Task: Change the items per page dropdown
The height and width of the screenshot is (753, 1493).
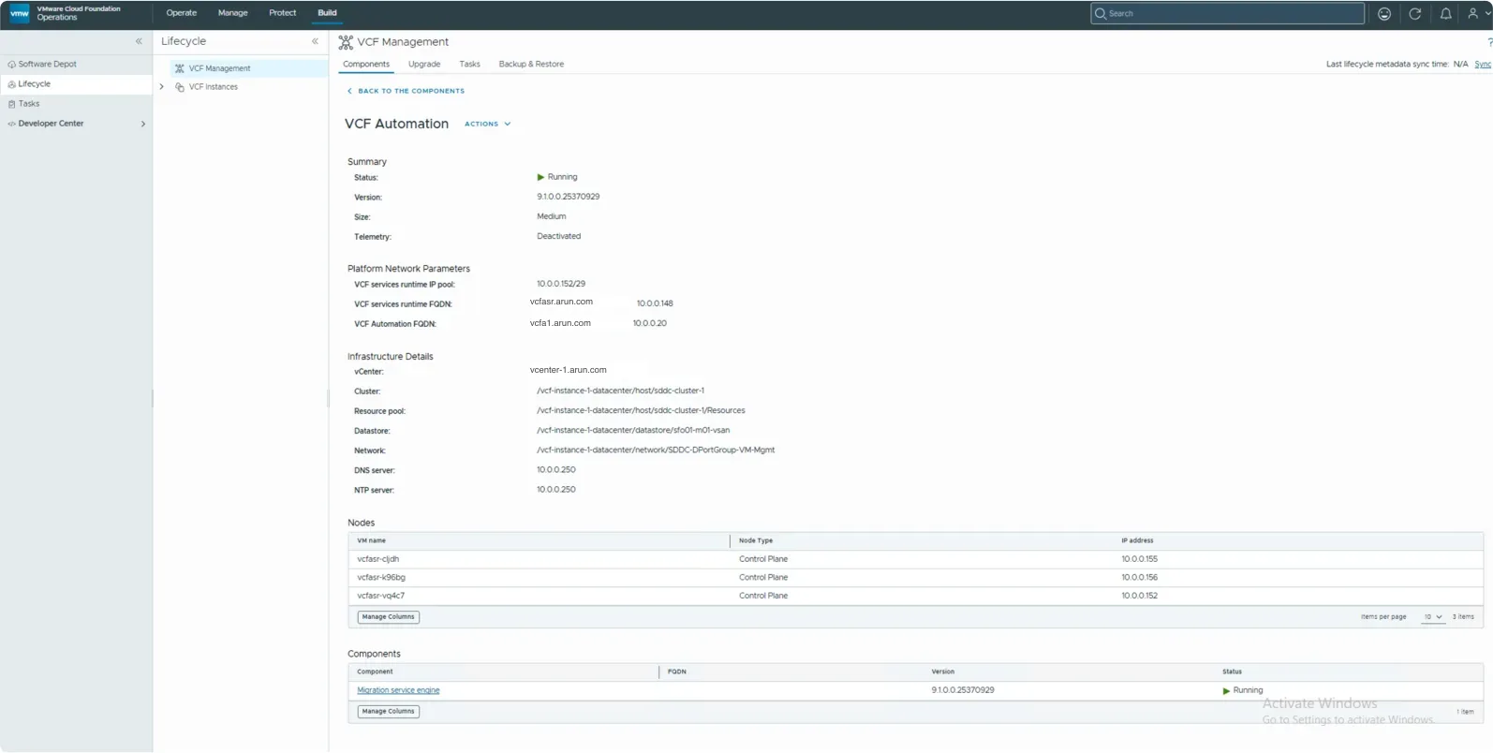Action: (x=1433, y=617)
